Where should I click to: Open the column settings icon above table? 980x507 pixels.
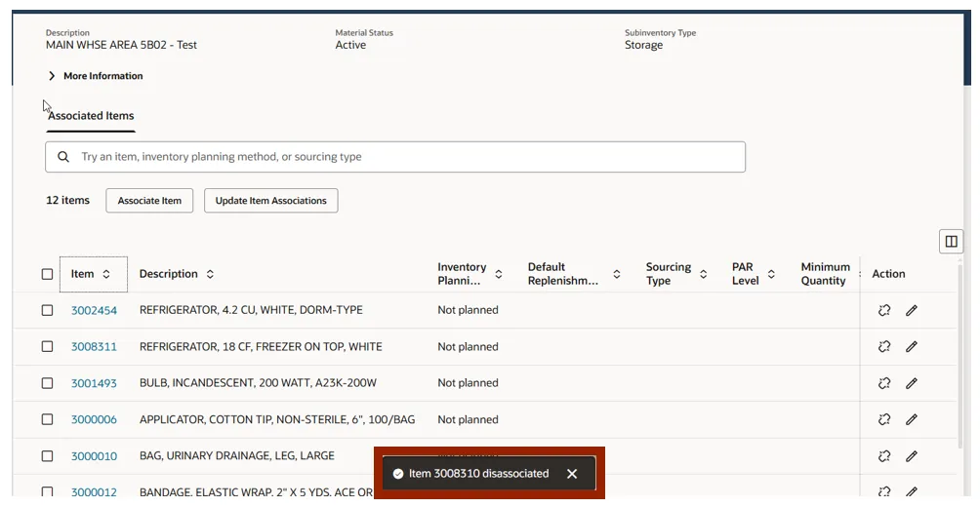(951, 241)
